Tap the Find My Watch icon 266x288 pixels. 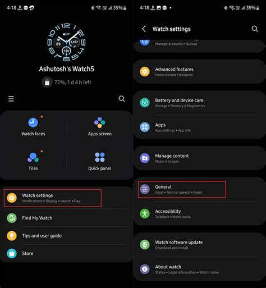(x=12, y=218)
